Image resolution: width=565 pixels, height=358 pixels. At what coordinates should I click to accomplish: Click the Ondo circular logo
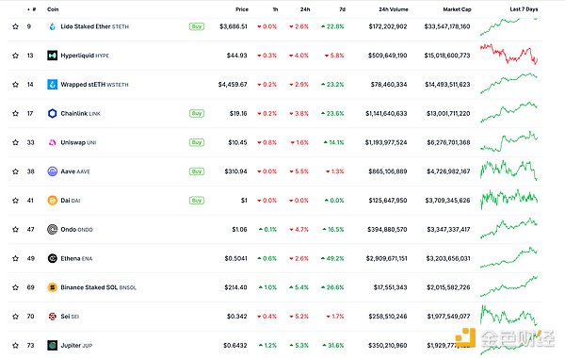(52, 229)
